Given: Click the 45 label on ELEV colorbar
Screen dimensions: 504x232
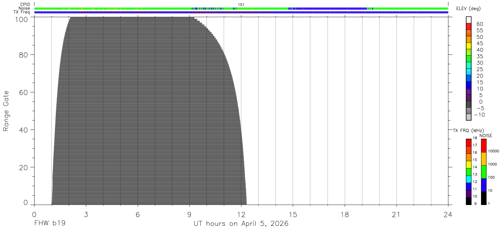Looking at the screenshot, I should [479, 43].
